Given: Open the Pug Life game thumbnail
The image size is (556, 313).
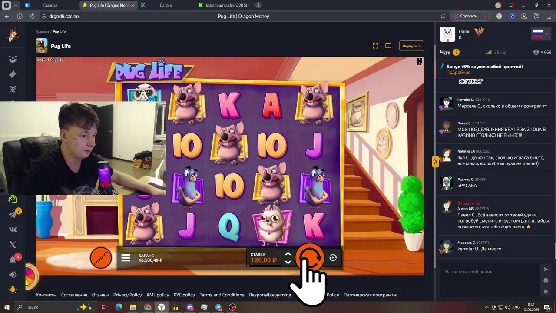Looking at the screenshot, I should coord(42,46).
